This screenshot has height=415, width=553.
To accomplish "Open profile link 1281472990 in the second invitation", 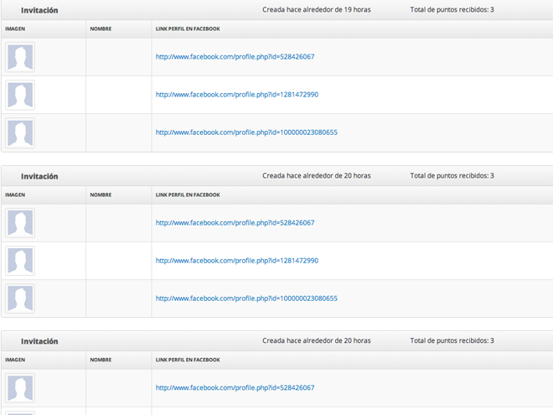I will [237, 261].
